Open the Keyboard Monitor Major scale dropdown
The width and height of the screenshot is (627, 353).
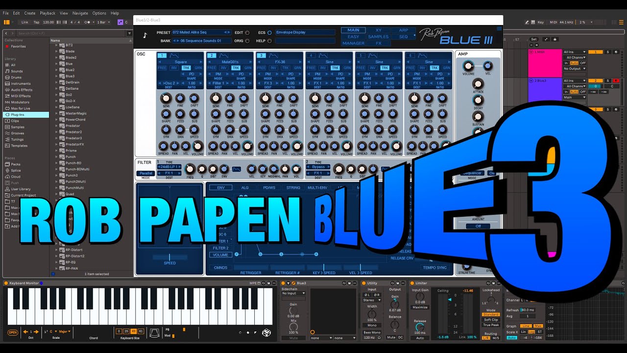[x=65, y=331]
